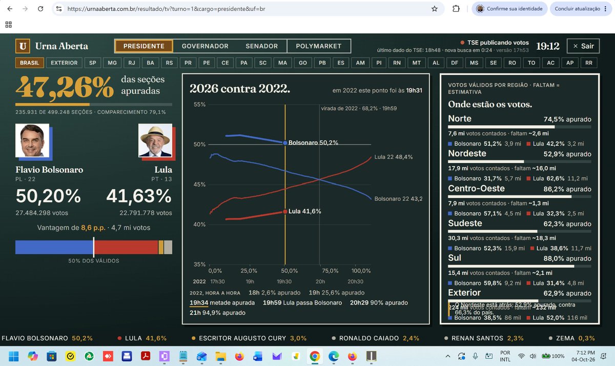Open the Notepad taskbar icon

point(183,356)
